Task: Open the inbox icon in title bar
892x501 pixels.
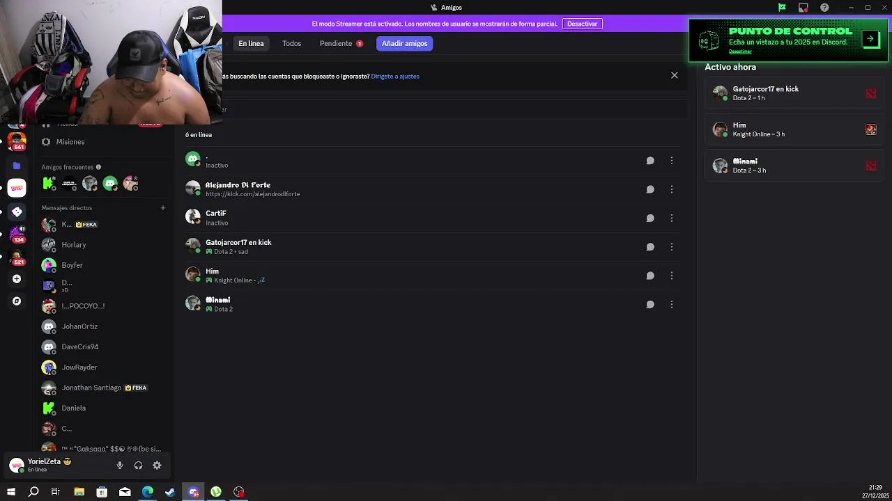Action: [x=803, y=8]
